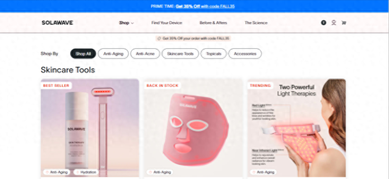The width and height of the screenshot is (389, 179).
Task: Filter by Topicals category
Action: 213,54
